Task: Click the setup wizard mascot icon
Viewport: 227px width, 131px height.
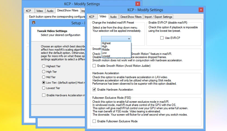Action: pyautogui.click(x=34, y=22)
